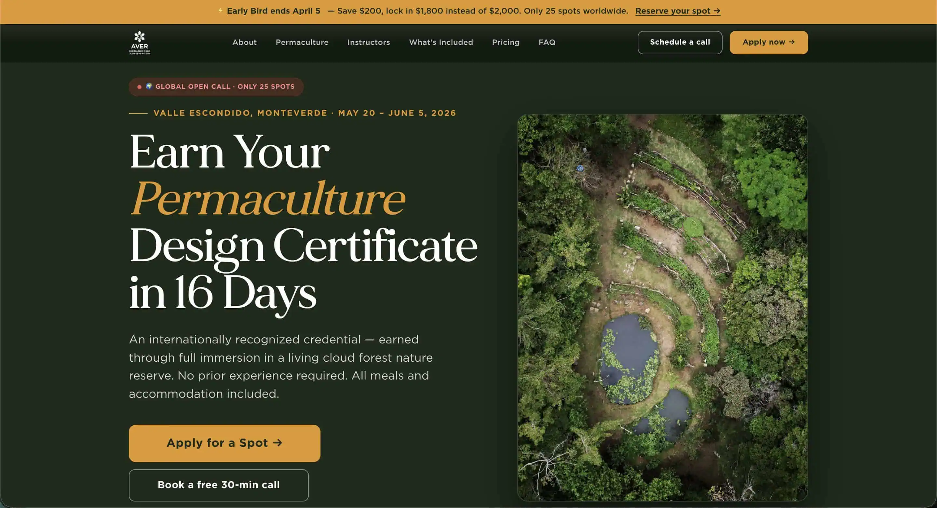Screen dimensions: 937x508
Task: Click the Early Bird ends April 5 text
Action: point(273,11)
